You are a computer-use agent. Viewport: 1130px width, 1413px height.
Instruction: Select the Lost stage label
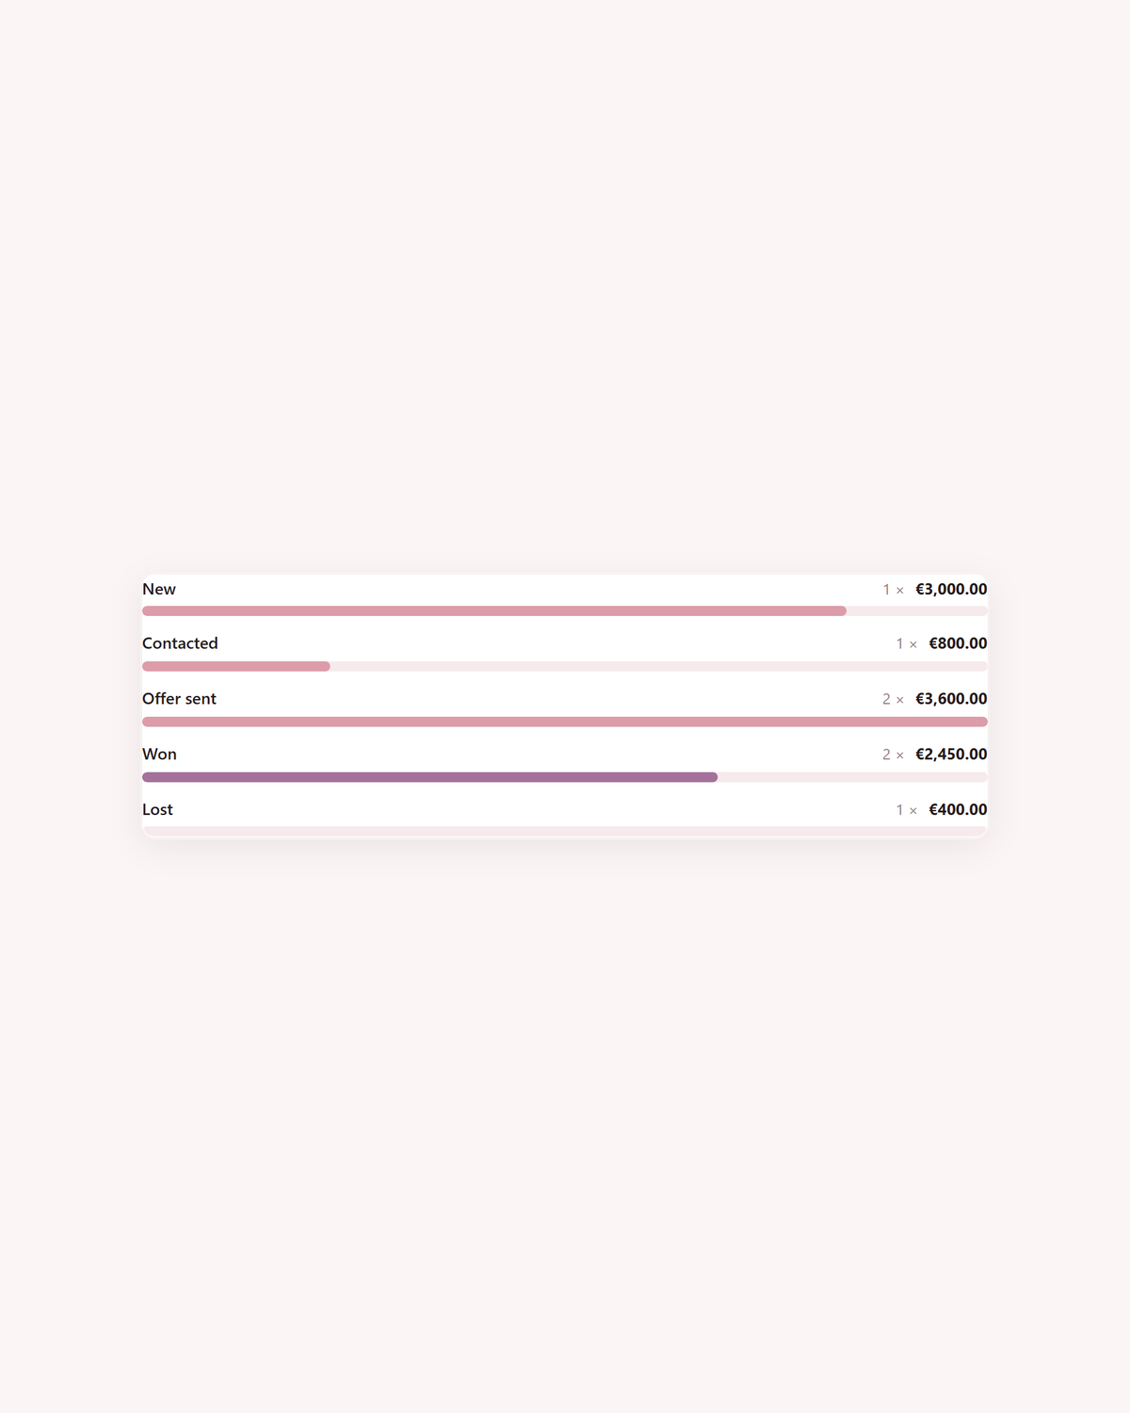(157, 809)
